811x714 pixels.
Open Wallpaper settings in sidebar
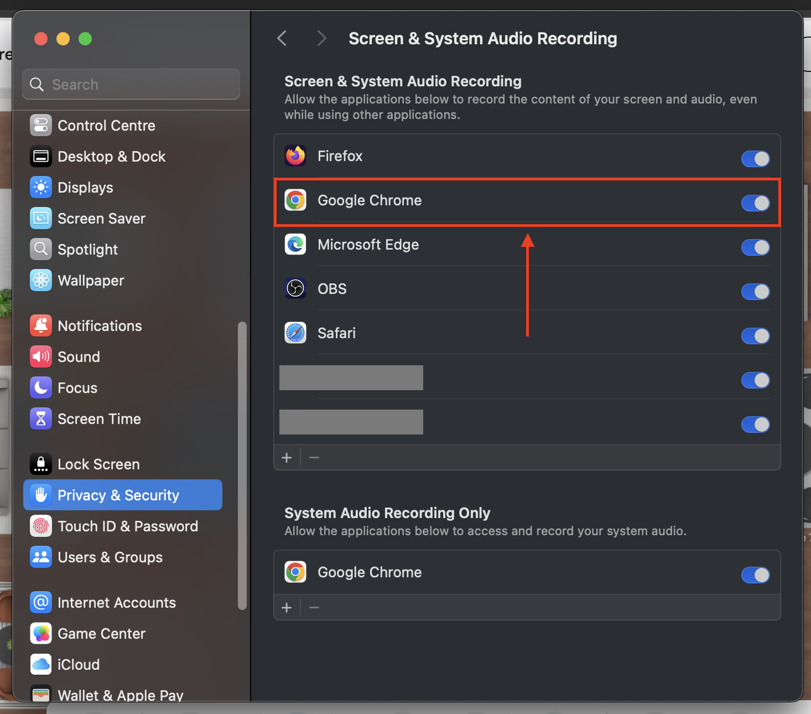pyautogui.click(x=91, y=281)
